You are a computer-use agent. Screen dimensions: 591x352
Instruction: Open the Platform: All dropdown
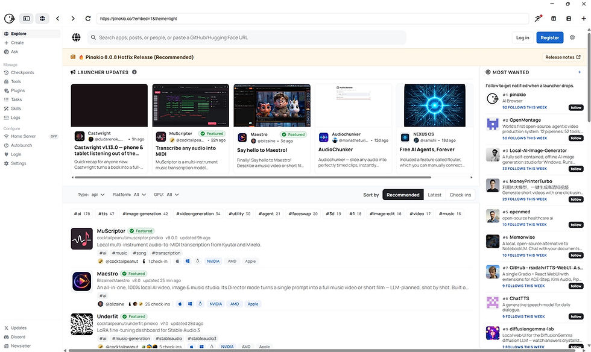(129, 195)
